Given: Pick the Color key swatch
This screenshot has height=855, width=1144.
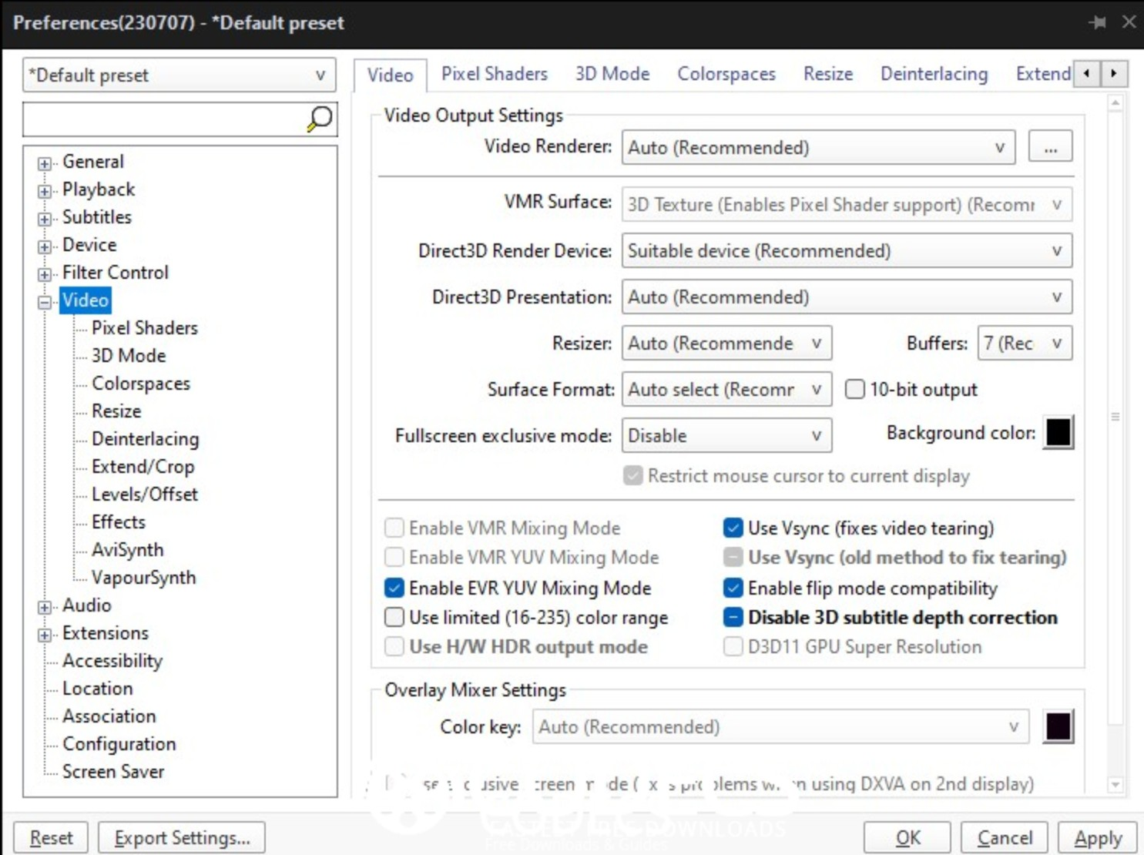Looking at the screenshot, I should pos(1058,726).
